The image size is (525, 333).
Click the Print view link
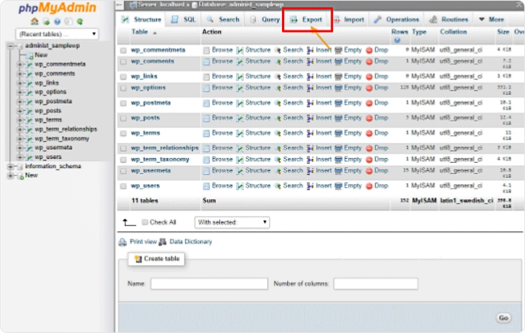(x=143, y=242)
